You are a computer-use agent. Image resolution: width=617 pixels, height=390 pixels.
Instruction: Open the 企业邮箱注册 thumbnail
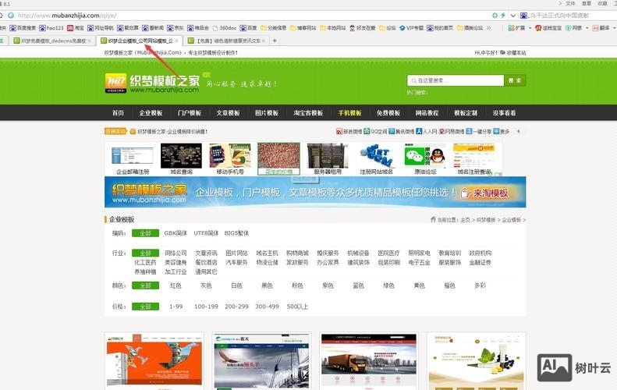coord(133,160)
